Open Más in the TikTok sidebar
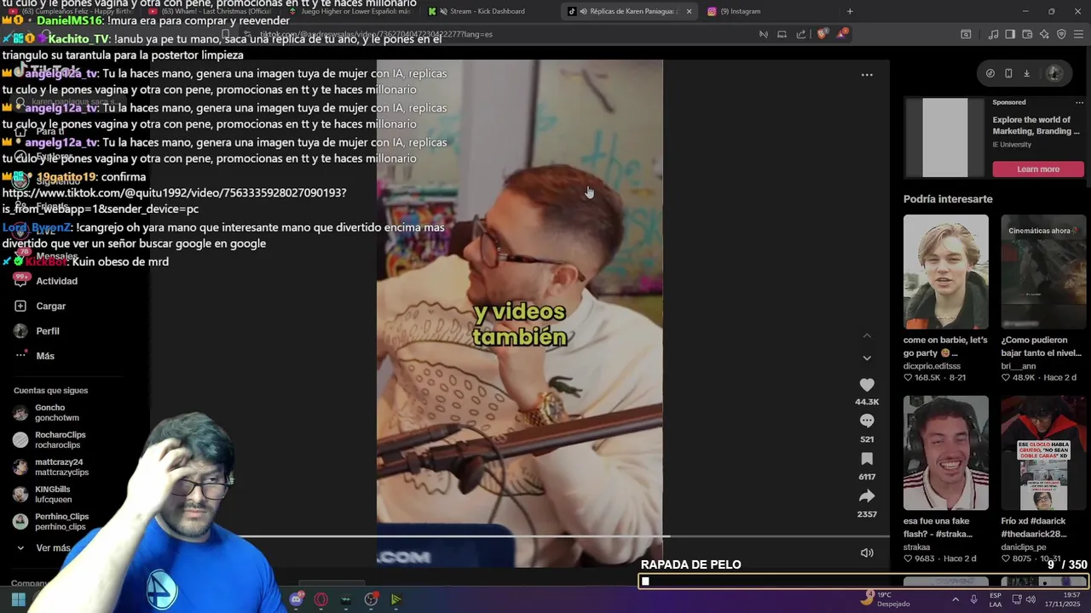Viewport: 1091px width, 613px height. tap(45, 356)
